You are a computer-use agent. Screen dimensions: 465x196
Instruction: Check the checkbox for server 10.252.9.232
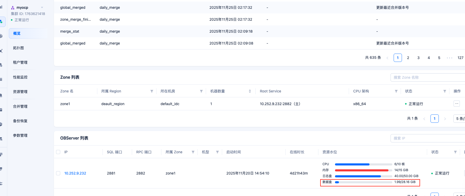pyautogui.click(x=58, y=173)
